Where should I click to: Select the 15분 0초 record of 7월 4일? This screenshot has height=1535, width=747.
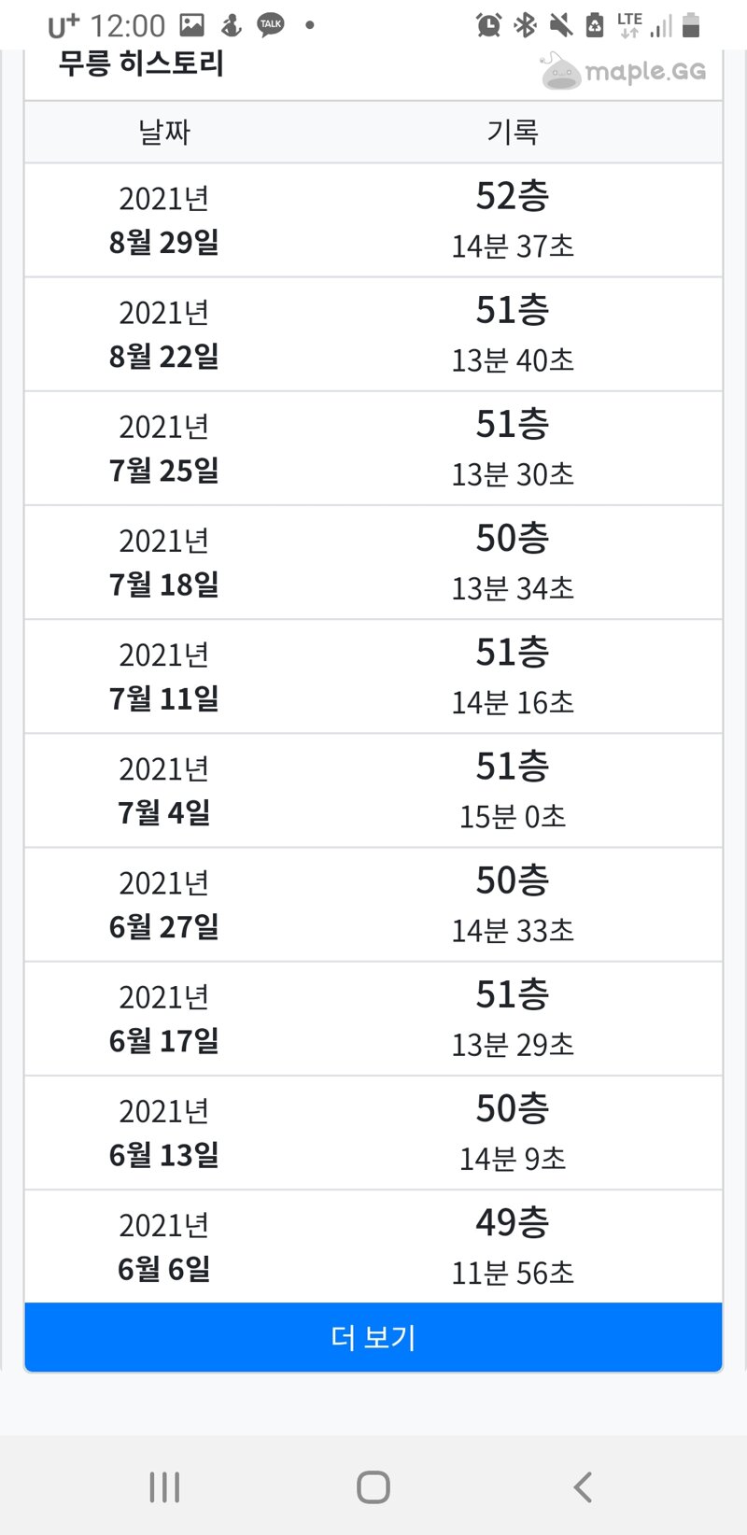point(513,816)
